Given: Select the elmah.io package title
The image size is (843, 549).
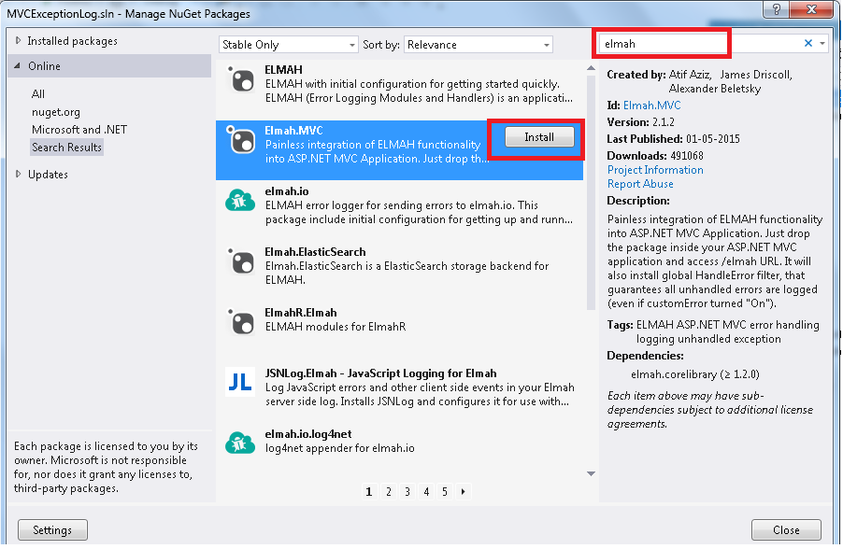Looking at the screenshot, I should coord(287,191).
